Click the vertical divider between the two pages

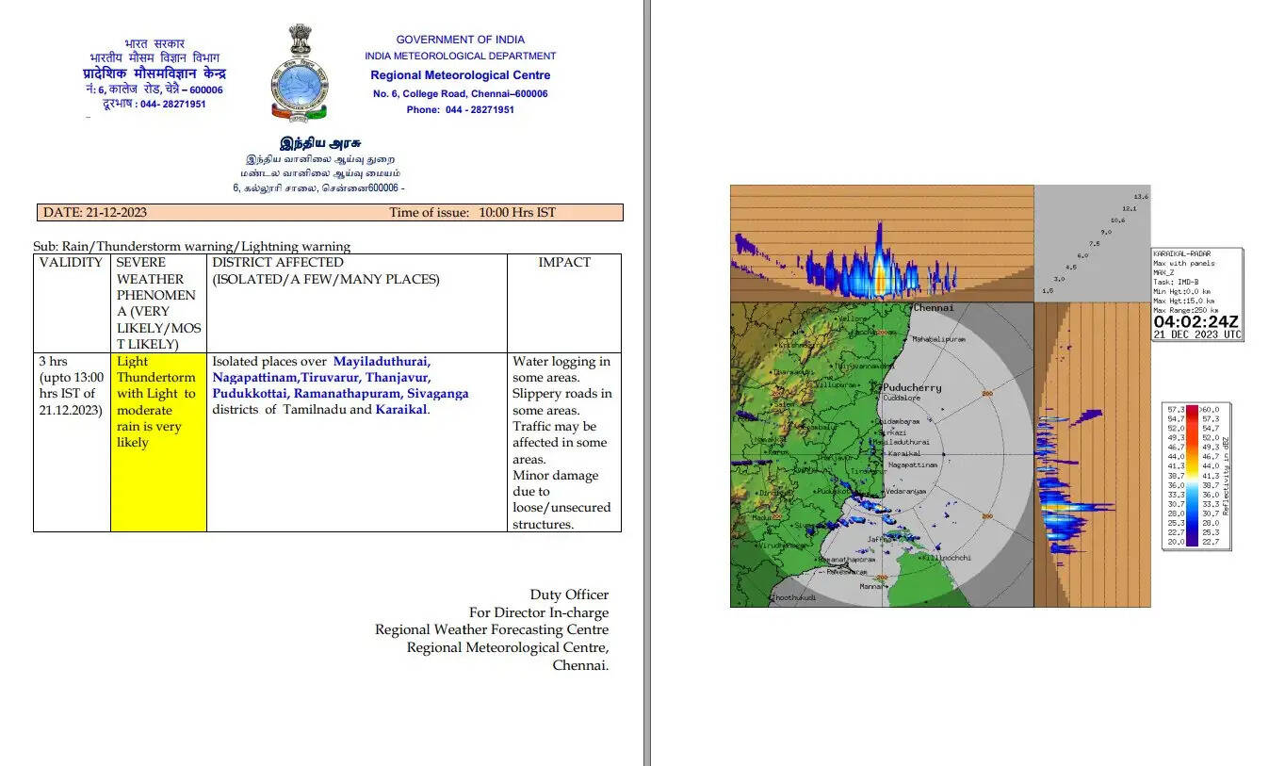pyautogui.click(x=646, y=383)
